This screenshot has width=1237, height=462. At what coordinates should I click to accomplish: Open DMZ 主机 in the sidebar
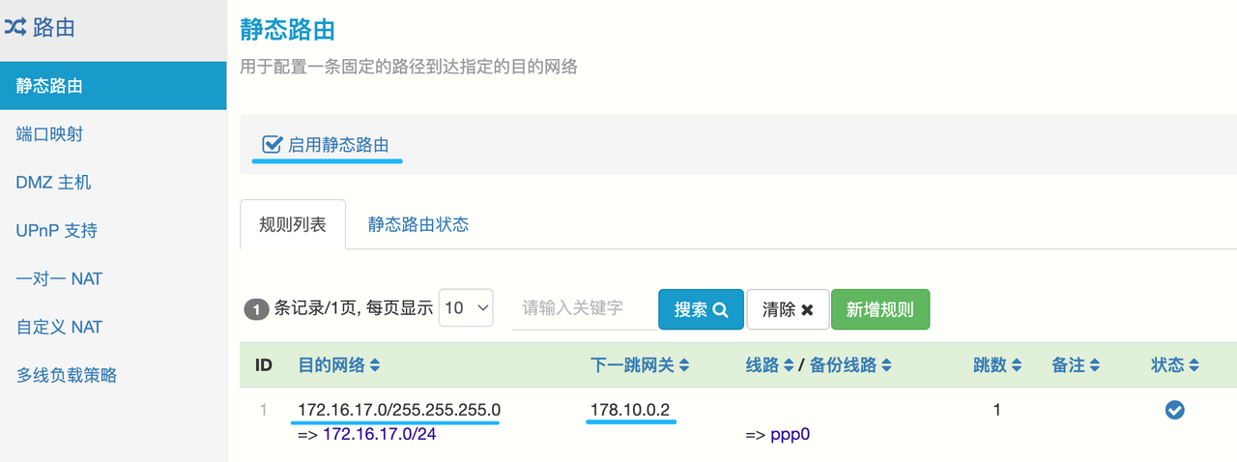(53, 182)
